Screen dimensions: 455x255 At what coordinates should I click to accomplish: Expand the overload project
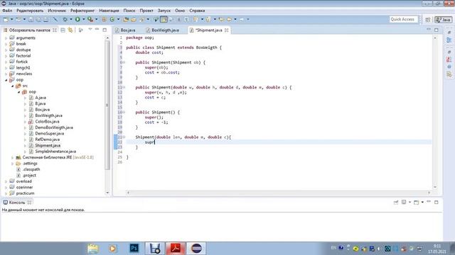click(6, 181)
